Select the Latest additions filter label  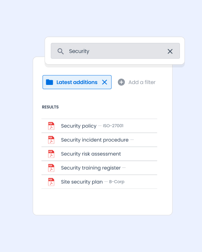coord(77,82)
